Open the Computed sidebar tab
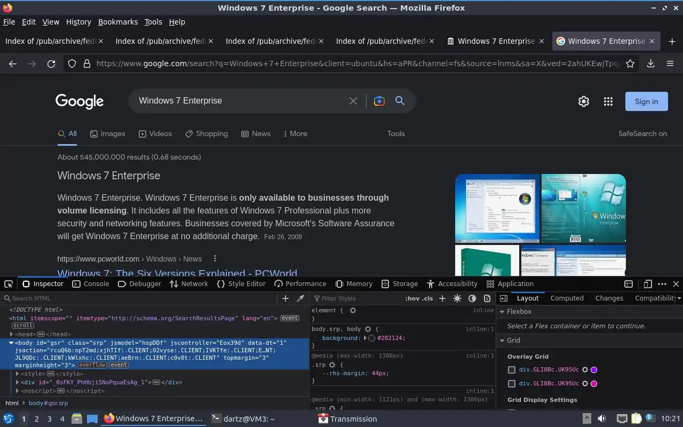The height and width of the screenshot is (427, 683). tap(567, 298)
